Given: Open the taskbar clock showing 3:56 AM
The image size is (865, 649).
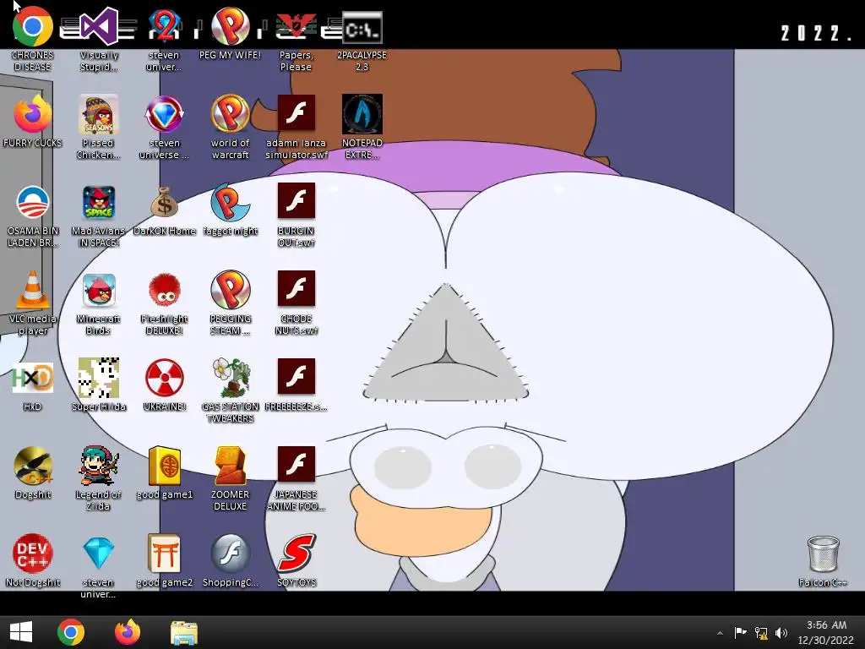Looking at the screenshot, I should [826, 632].
